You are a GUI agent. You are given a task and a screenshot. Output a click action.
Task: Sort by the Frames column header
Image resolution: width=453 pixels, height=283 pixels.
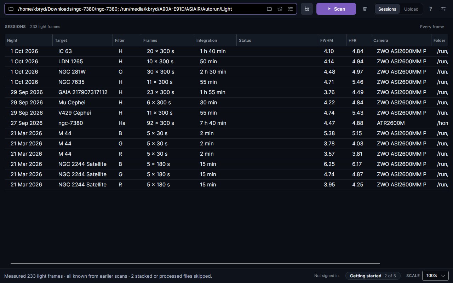coord(167,40)
